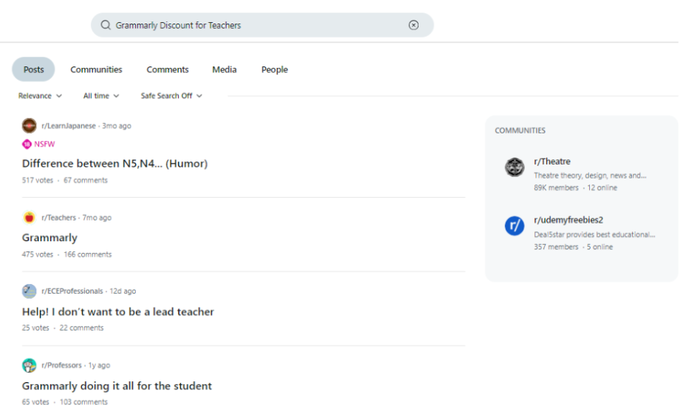Click the 12 online text
The width and height of the screenshot is (680, 416).
coord(602,187)
